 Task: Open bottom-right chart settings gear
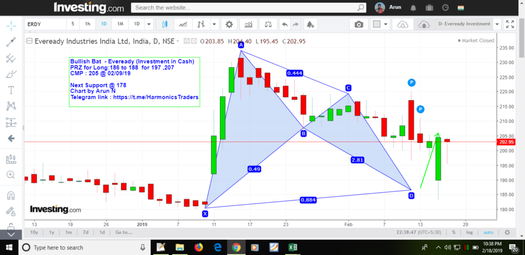coord(507,232)
